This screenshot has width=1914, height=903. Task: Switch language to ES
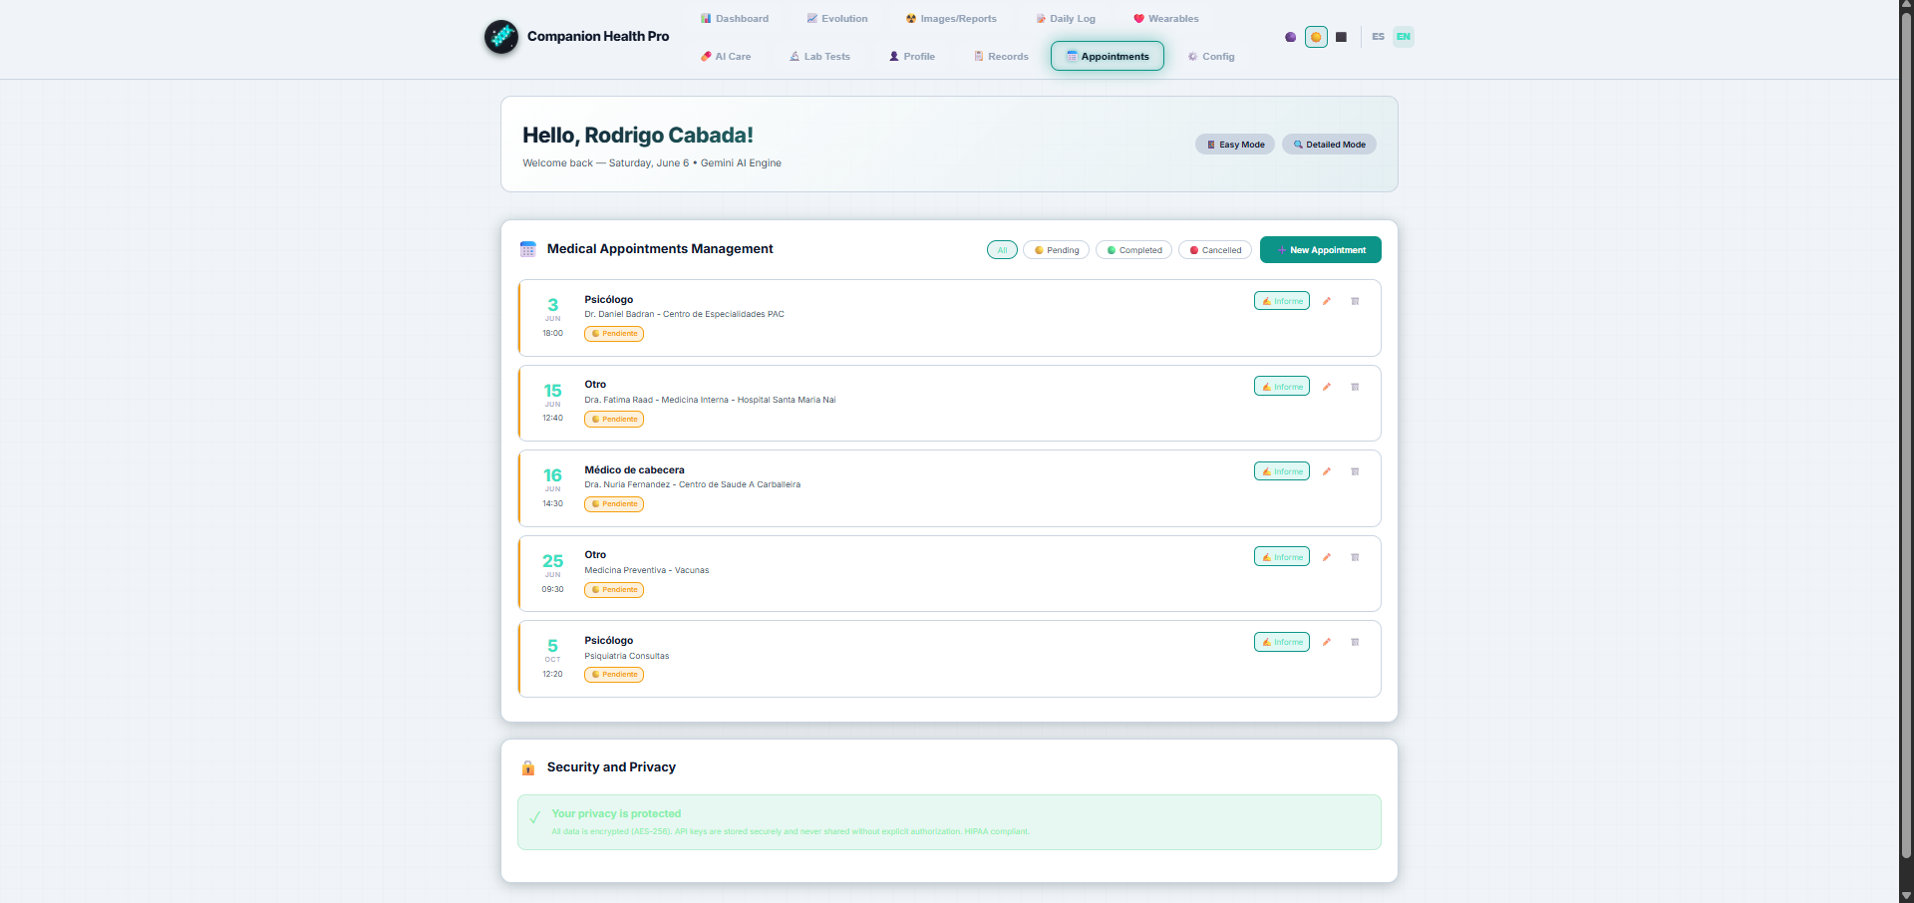[1378, 37]
